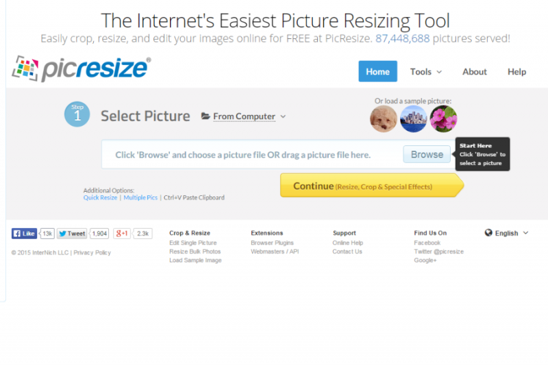Screen dimensions: 548x365
Task: Open the Quick Resize link
Action: point(100,198)
